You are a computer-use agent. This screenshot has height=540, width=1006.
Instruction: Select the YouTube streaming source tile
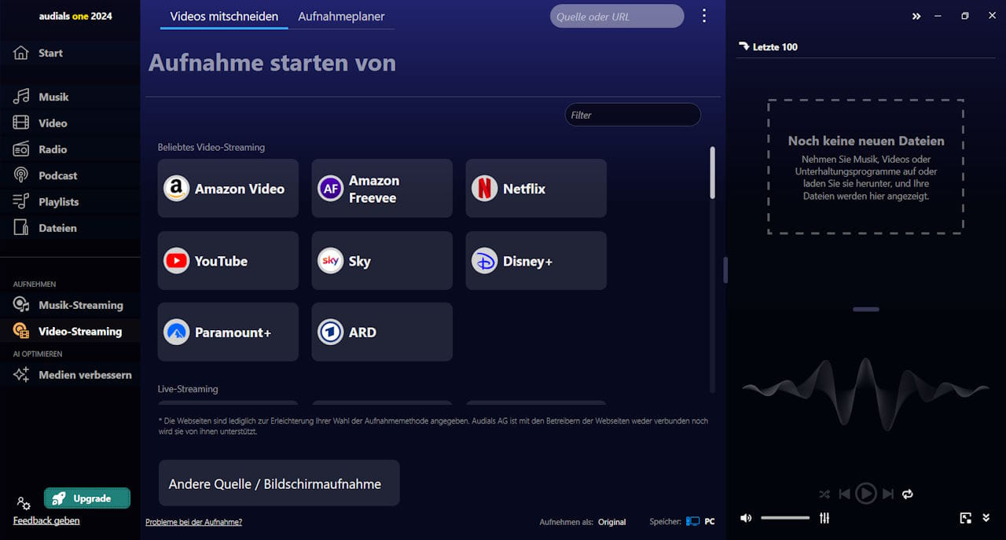pyautogui.click(x=226, y=260)
